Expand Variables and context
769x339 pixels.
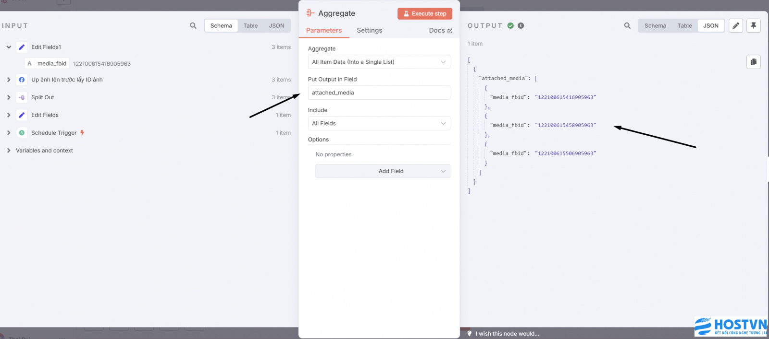coord(9,151)
